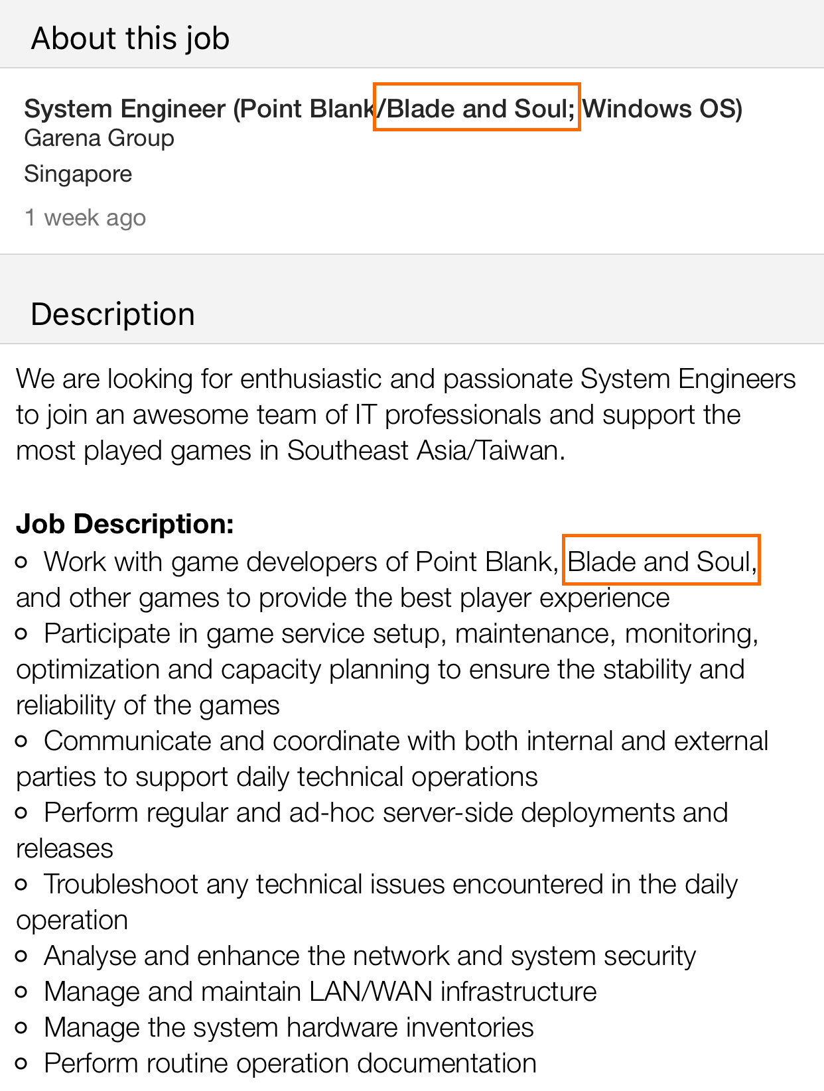Tap the Singapore location text

pyautogui.click(x=78, y=174)
